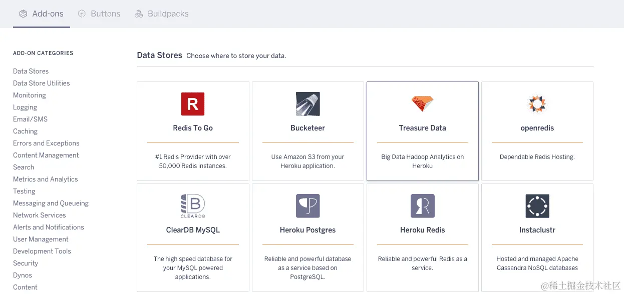Click the Buttons tab icon

[x=82, y=14]
